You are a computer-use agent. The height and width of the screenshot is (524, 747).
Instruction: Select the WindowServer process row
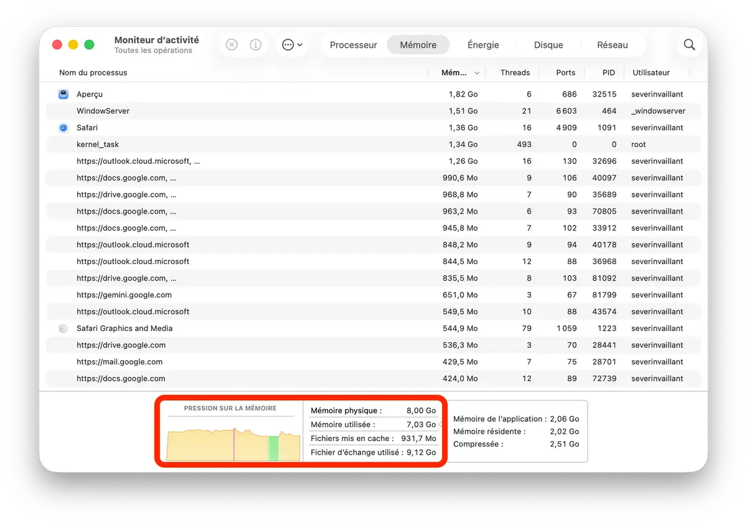[x=374, y=111]
